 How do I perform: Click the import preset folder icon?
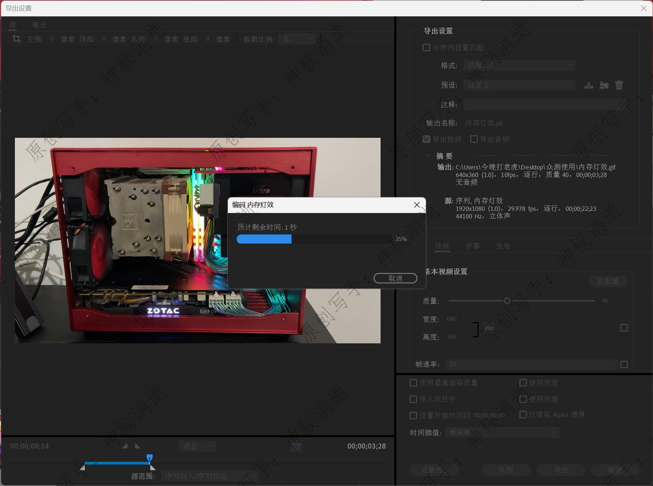point(604,85)
